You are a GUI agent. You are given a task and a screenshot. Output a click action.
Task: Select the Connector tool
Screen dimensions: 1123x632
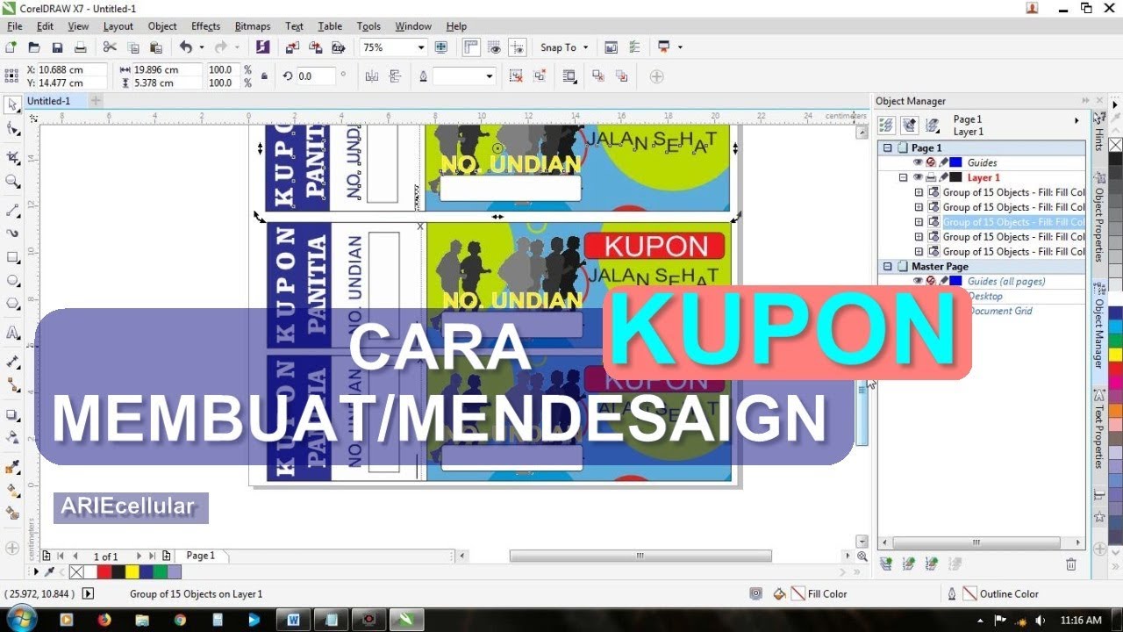(13, 384)
